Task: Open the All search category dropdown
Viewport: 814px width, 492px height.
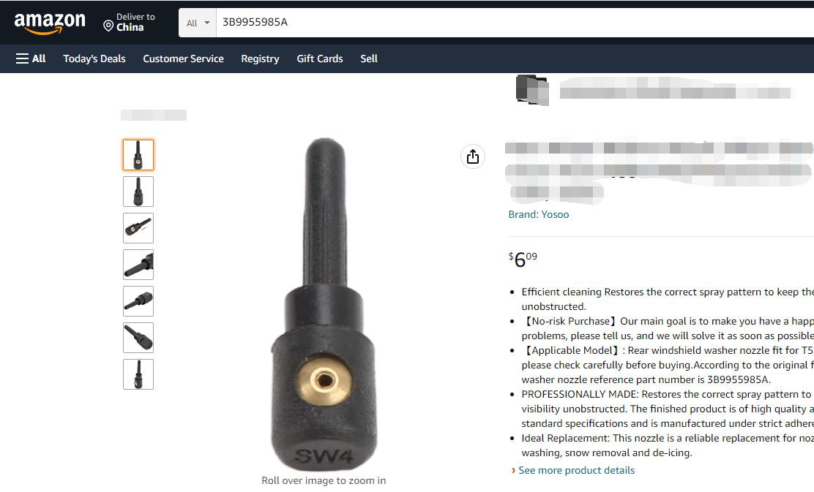Action: click(198, 23)
